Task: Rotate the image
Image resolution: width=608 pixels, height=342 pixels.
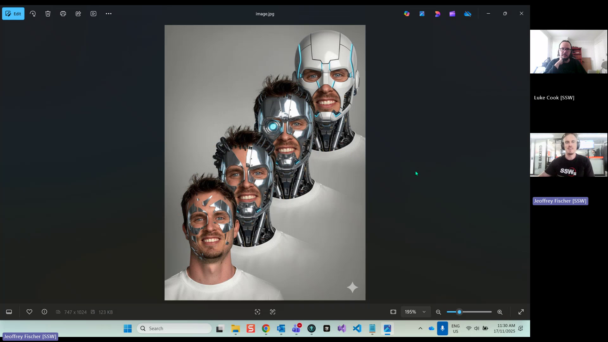Action: (x=33, y=14)
